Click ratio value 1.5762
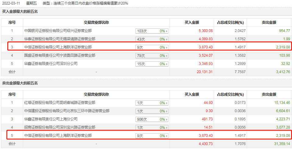 pos(240,39)
